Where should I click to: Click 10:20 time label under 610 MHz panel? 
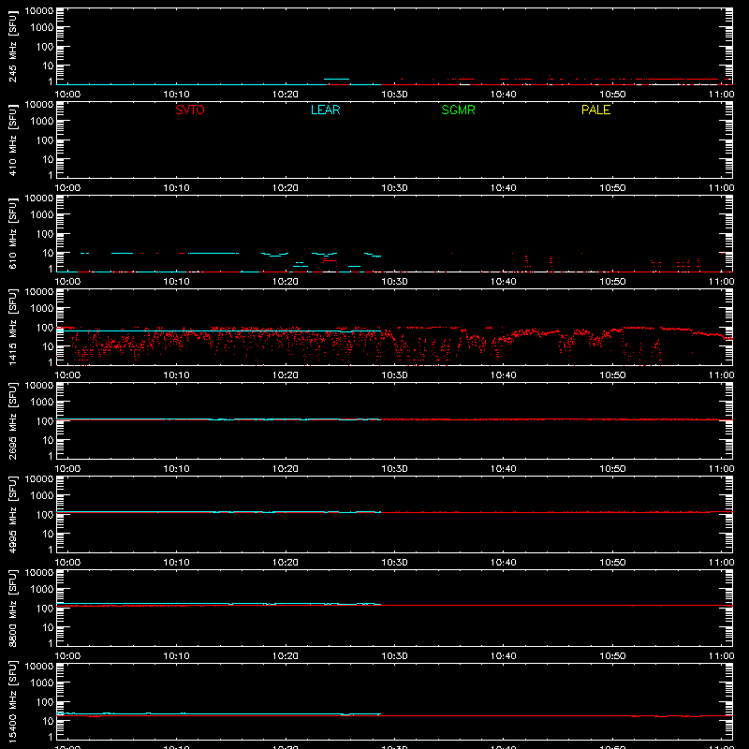tap(286, 282)
